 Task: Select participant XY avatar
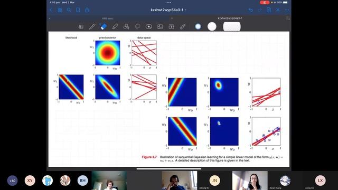pyautogui.click(x=30, y=180)
